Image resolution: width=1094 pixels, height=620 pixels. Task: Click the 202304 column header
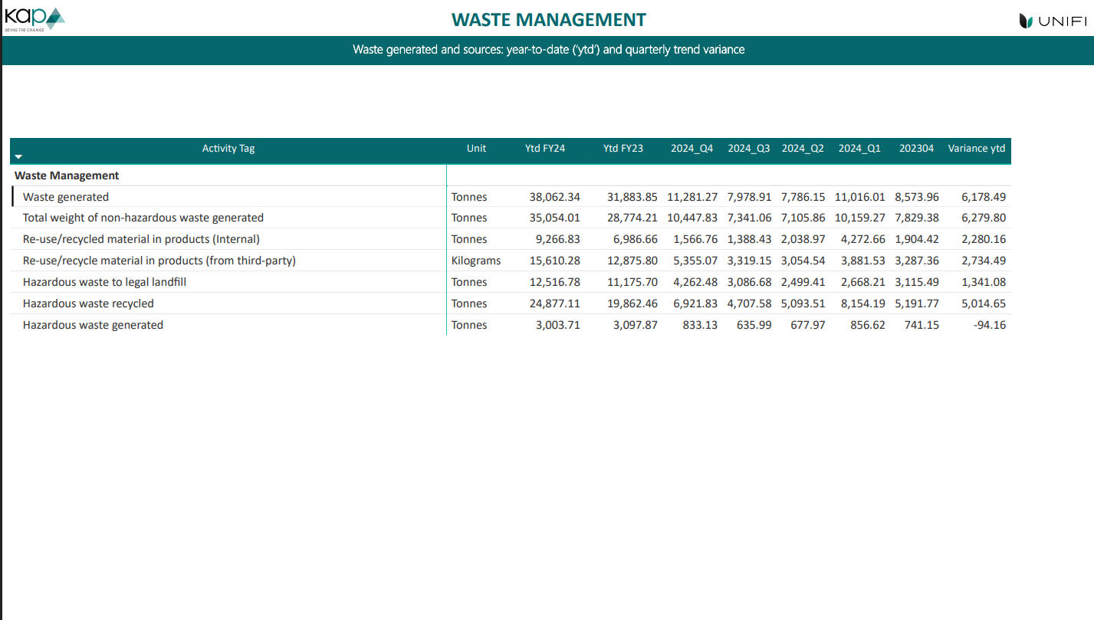(917, 149)
